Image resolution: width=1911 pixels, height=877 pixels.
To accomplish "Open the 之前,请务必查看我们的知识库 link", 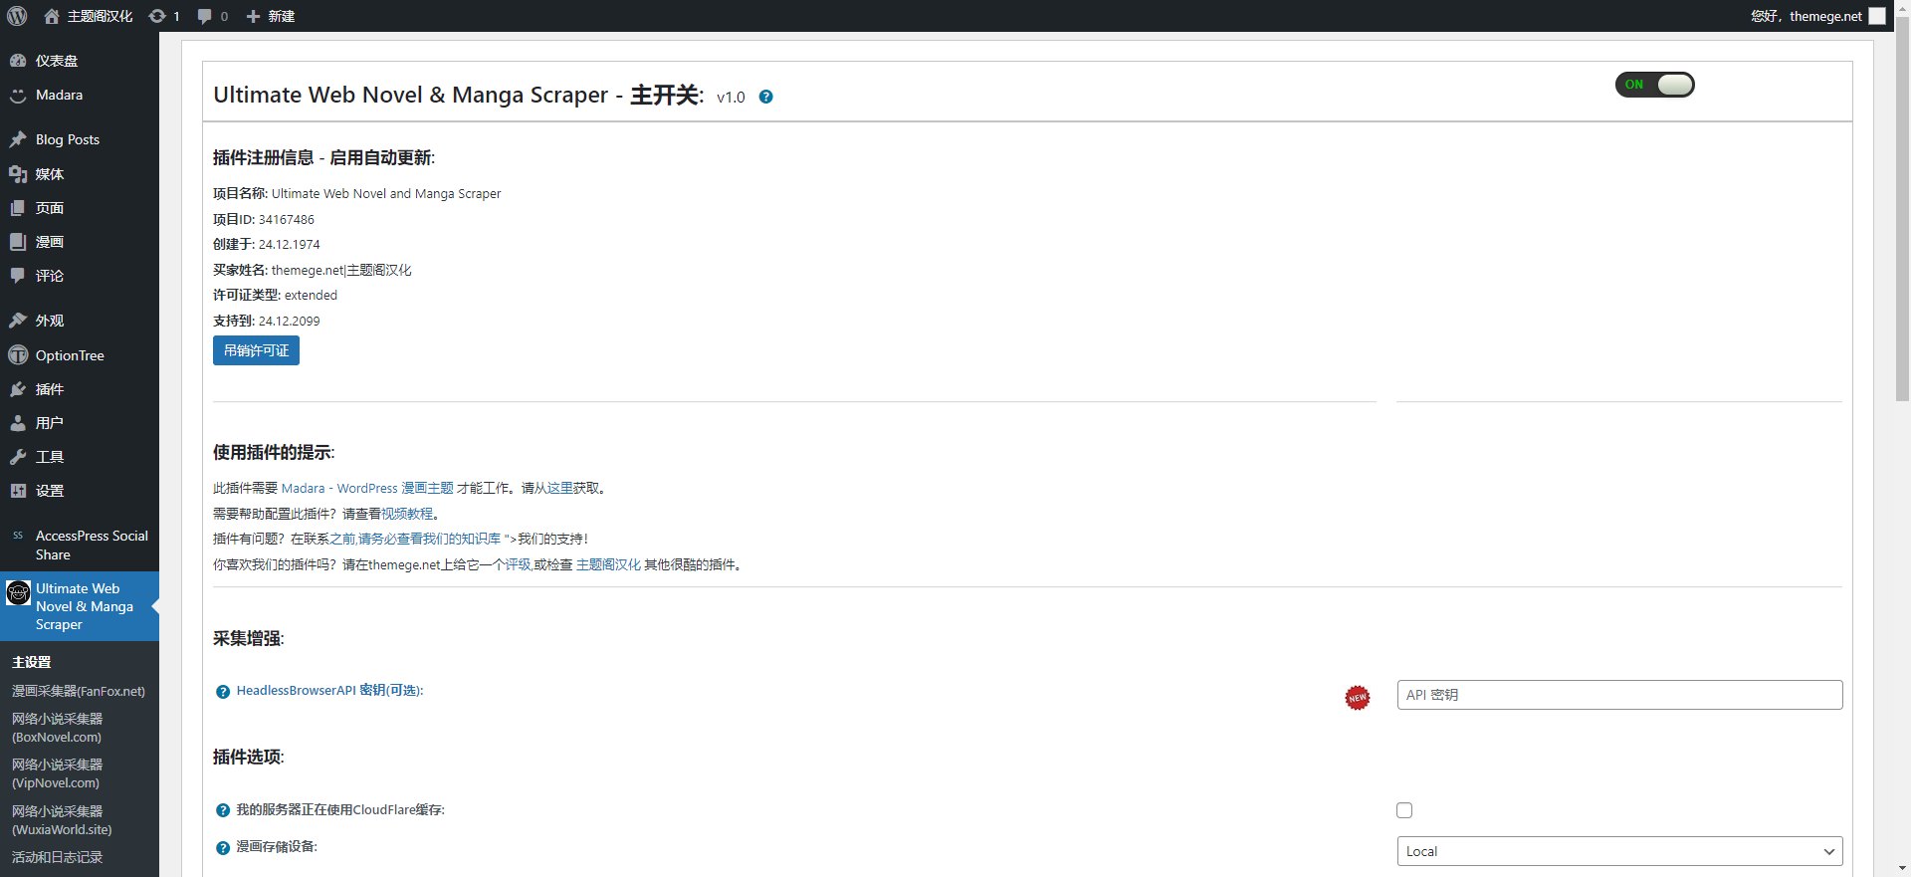I will point(415,539).
